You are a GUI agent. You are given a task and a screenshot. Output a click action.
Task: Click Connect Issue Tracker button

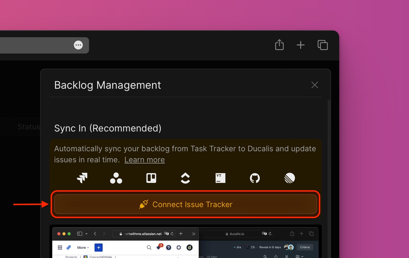pyautogui.click(x=186, y=204)
